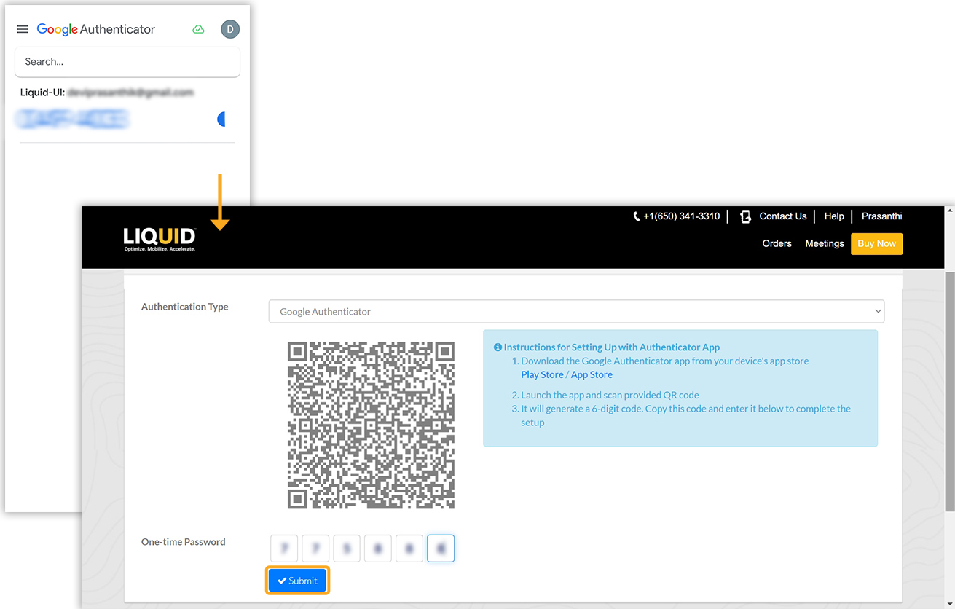Screen dimensions: 955x609
Task: Click the sixth one-time password digit box
Action: pyautogui.click(x=441, y=549)
